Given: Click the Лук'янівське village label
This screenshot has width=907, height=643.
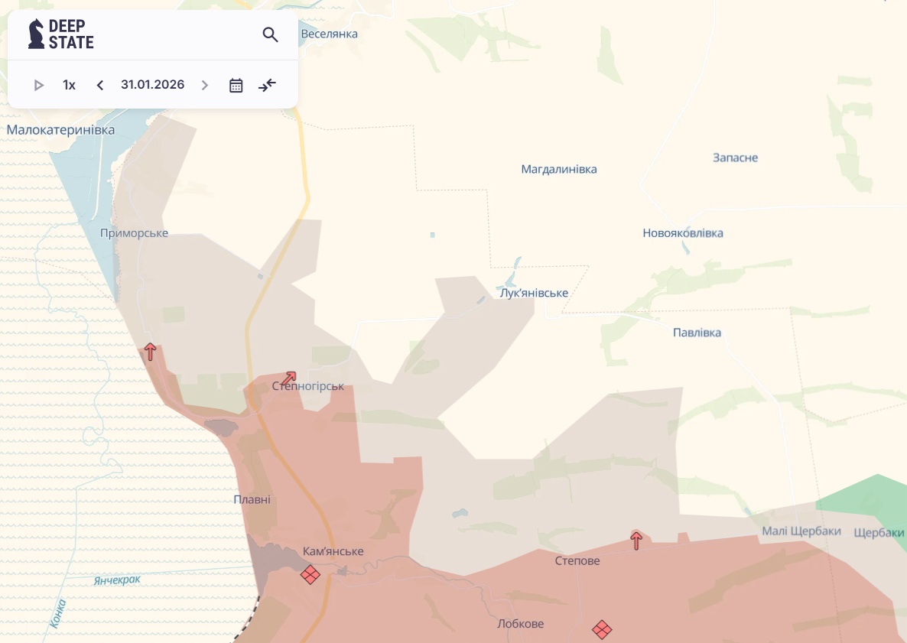Looking at the screenshot, I should coord(533,294).
